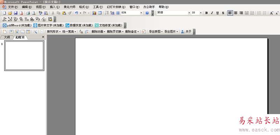Viewport: 280px width, 135px height.
Task: Select Align Left
Action: (230, 13)
